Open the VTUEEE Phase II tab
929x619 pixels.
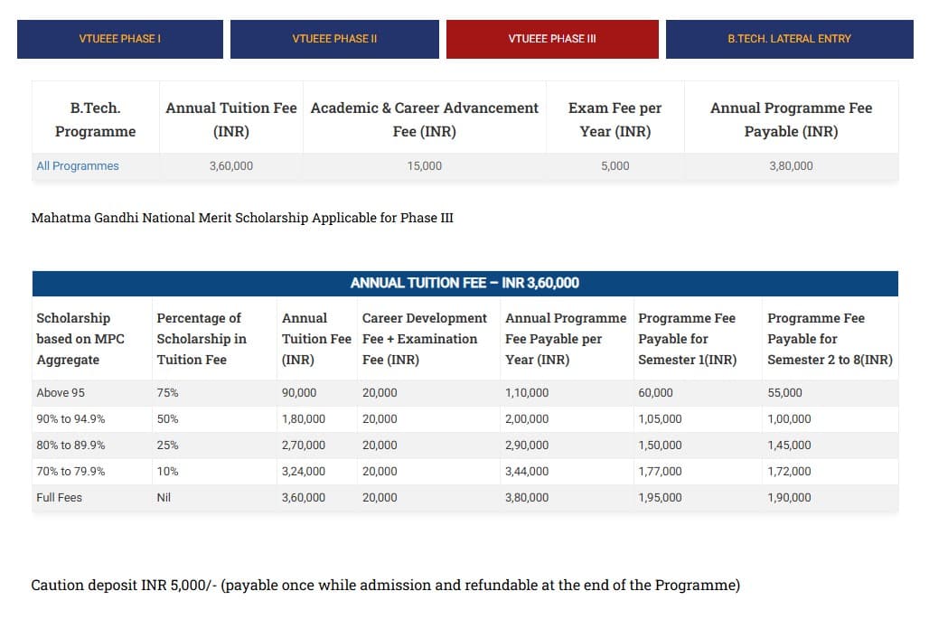[x=334, y=39]
